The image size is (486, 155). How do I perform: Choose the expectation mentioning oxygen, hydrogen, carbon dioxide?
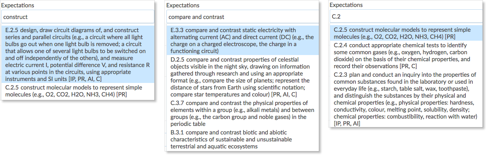coord(406,55)
